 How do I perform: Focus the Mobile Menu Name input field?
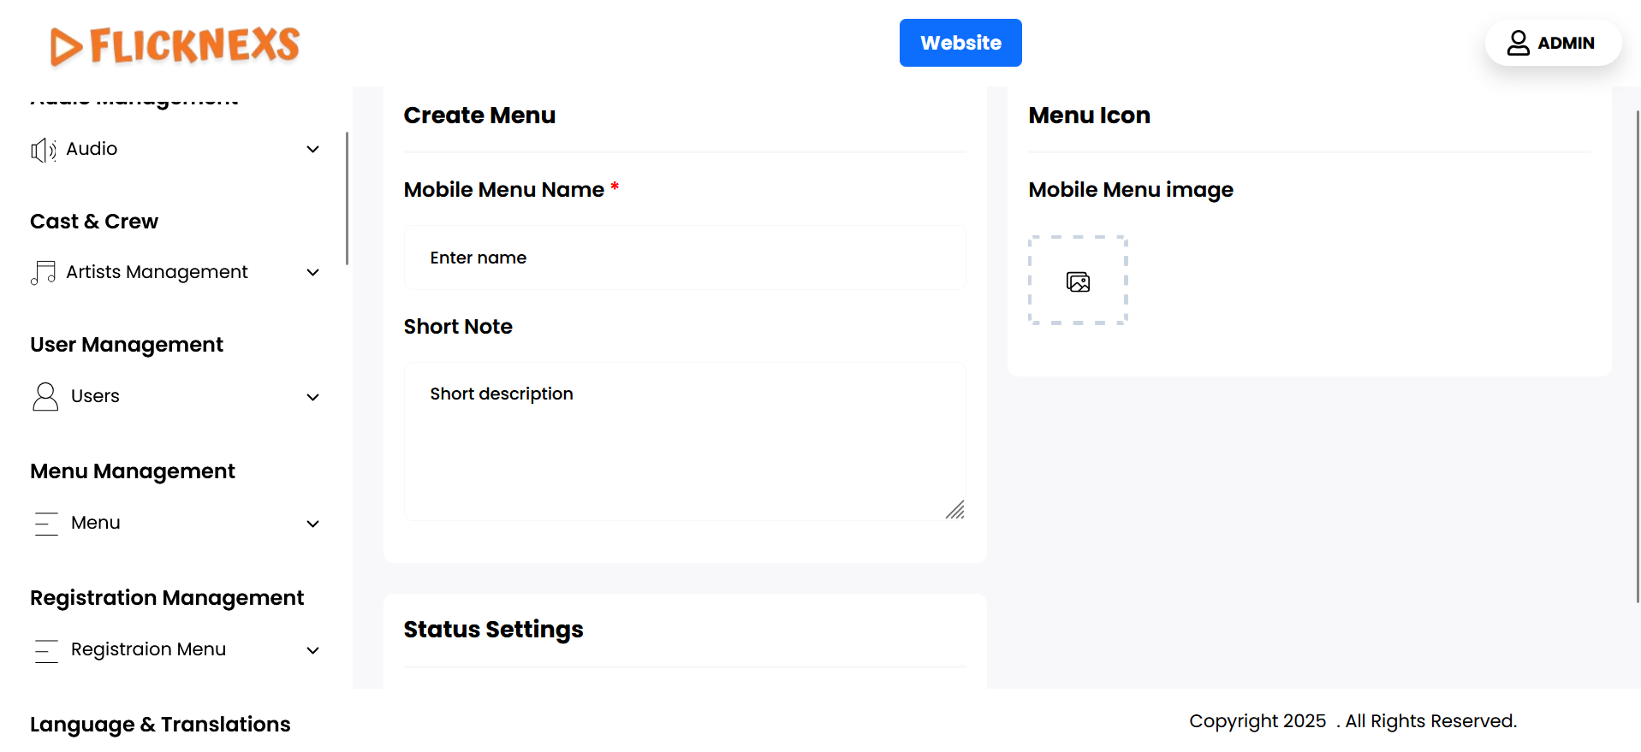point(685,258)
